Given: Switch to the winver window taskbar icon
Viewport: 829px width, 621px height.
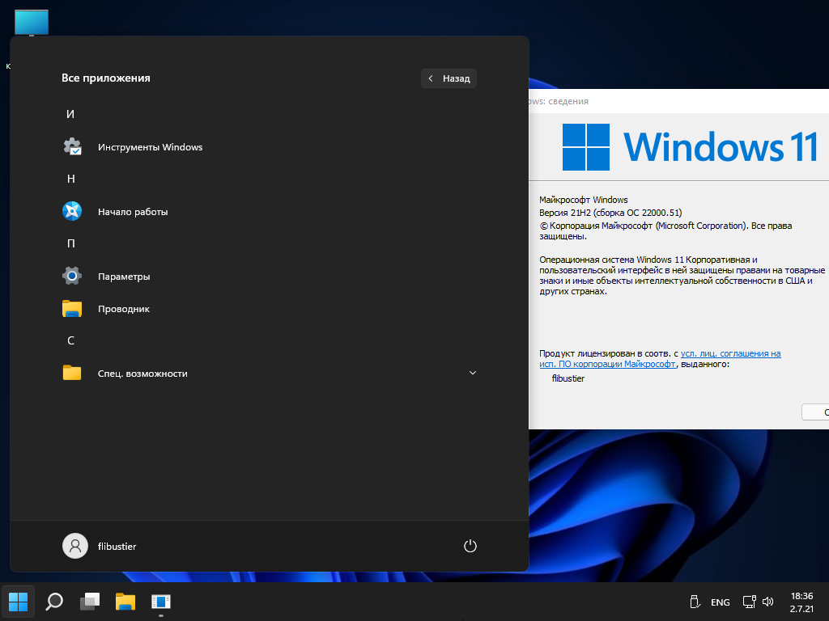Looking at the screenshot, I should [x=161, y=602].
